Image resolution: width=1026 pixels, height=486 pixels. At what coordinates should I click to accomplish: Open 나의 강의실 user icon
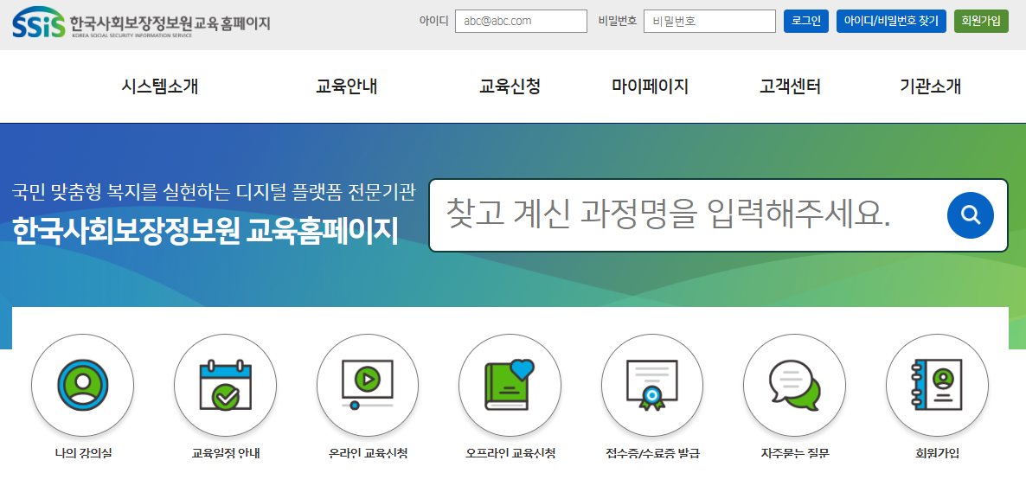click(82, 386)
